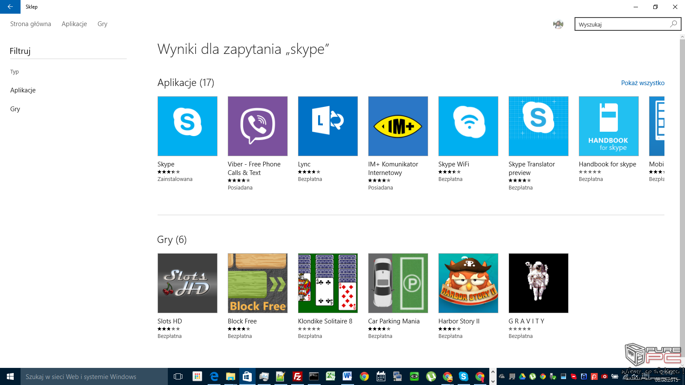
Task: Open the IM+ Komunikator tile
Action: click(398, 126)
